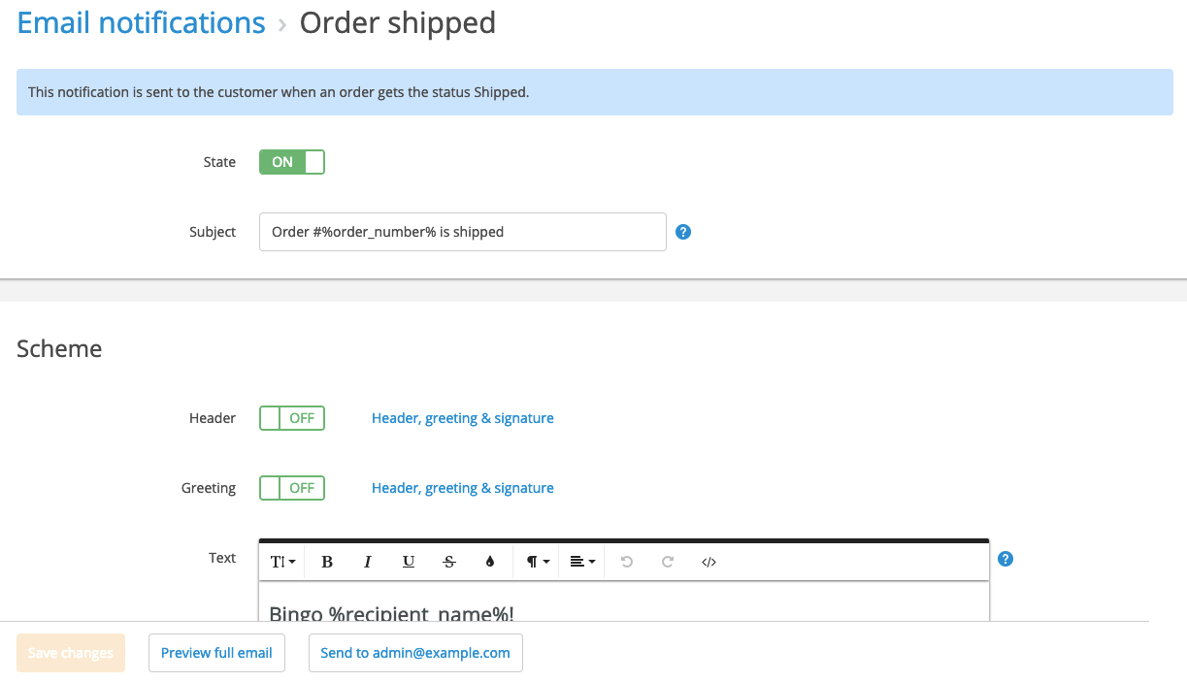Turn off the State toggle
Viewport: 1187px width, 682px height.
[292, 162]
